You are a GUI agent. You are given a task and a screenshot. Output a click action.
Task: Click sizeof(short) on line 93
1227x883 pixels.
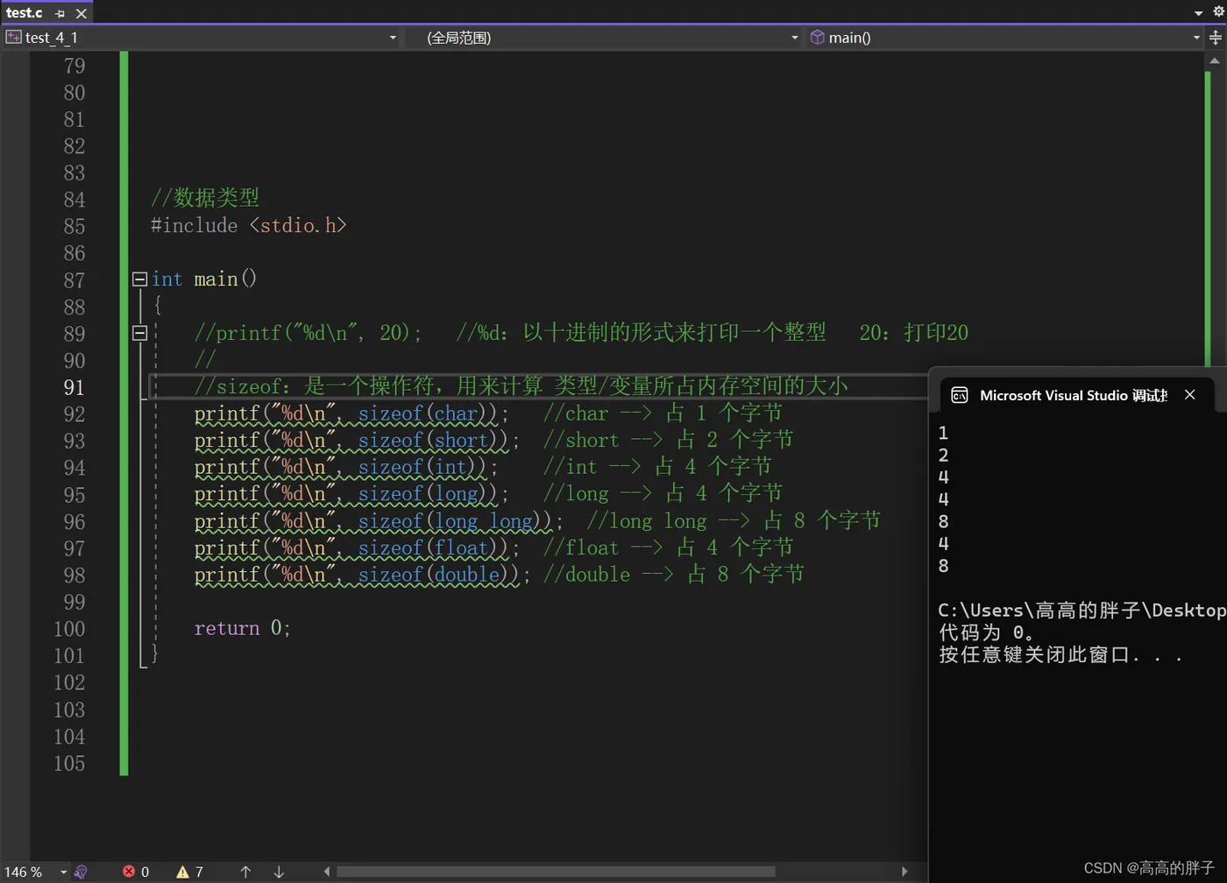[433, 441]
